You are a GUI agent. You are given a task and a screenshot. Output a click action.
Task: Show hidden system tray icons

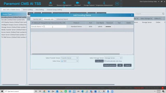coord(155,91)
